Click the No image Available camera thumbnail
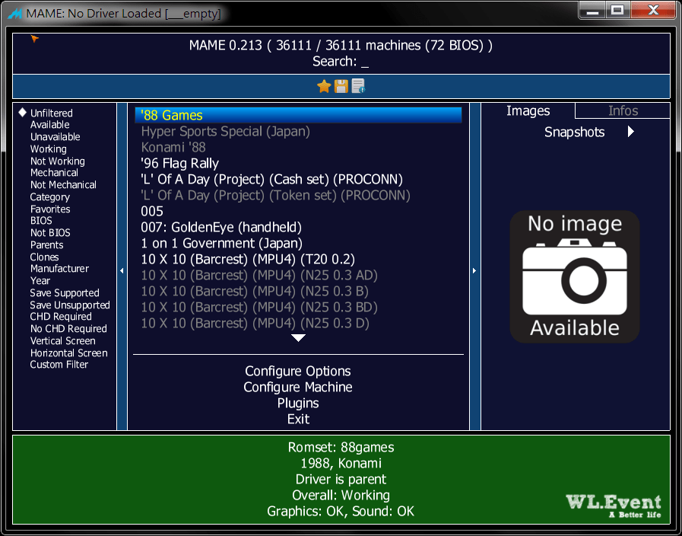 574,276
